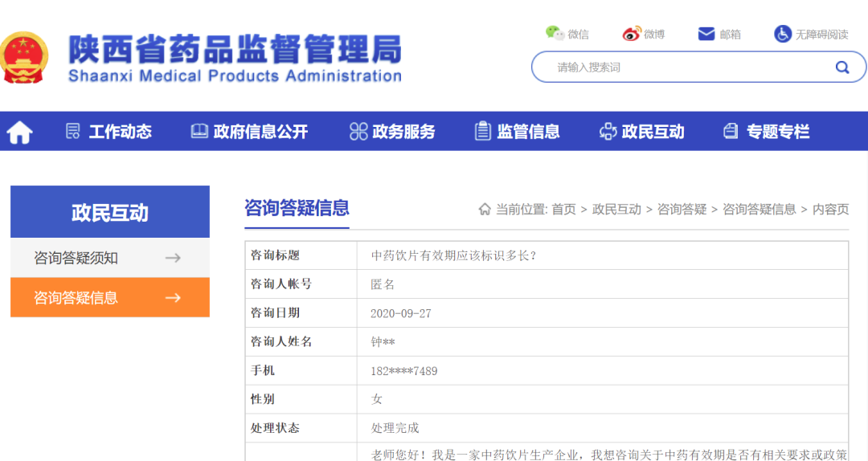Viewport: 868px width, 461px height.
Task: Click the arrow beside 咨询答疑信息 sidebar item
Action: [173, 298]
